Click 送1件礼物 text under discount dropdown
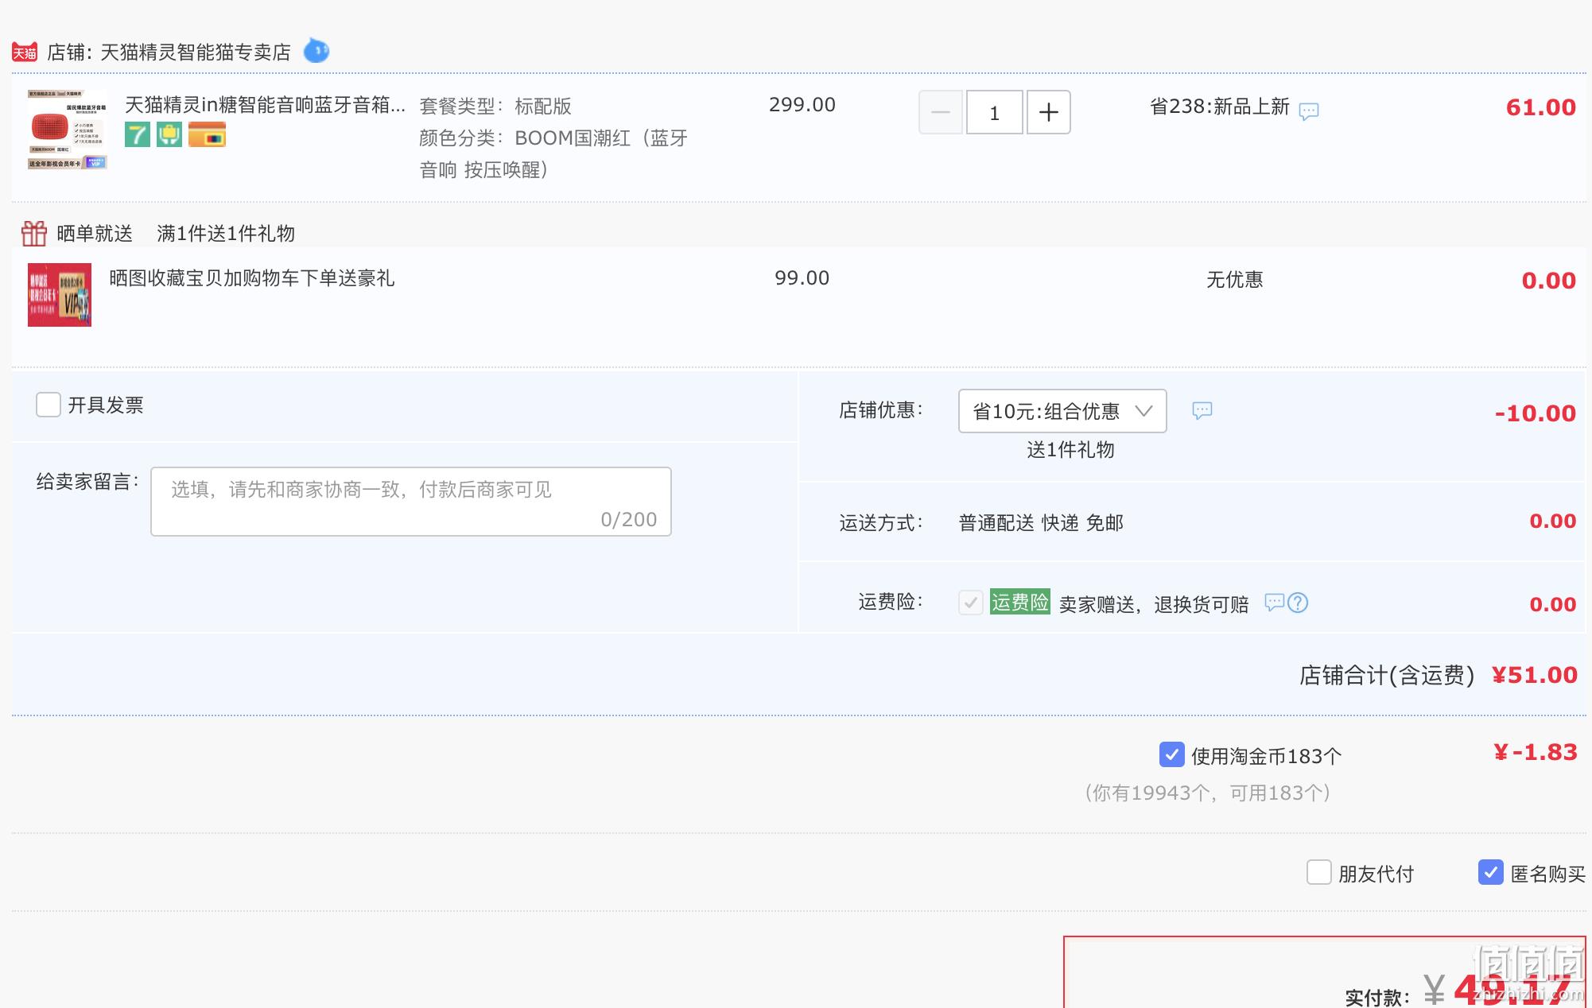Viewport: 1592px width, 1008px height. 1070,450
